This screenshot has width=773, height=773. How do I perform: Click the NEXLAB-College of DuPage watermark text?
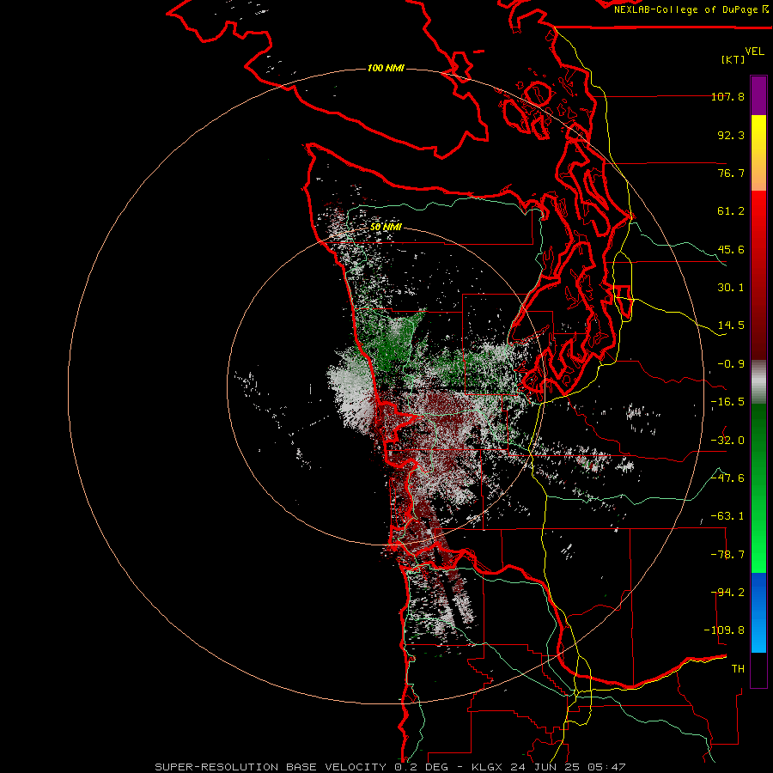(691, 9)
